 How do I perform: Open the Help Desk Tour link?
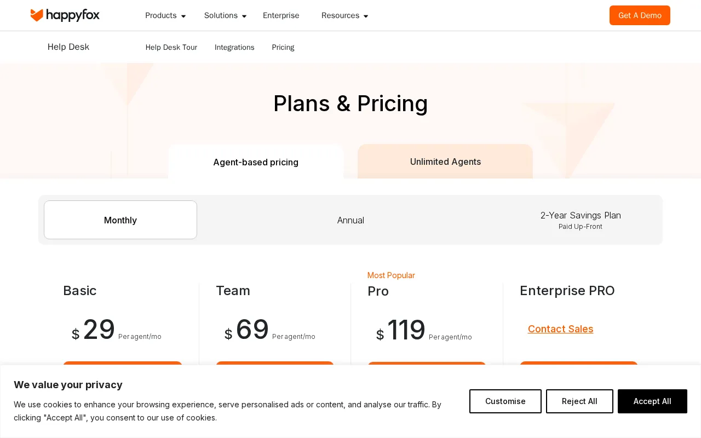coord(171,47)
